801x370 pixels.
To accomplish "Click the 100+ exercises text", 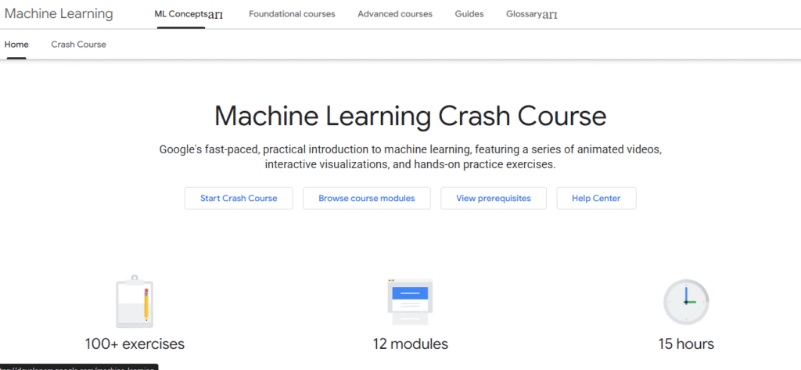I will pyautogui.click(x=135, y=344).
